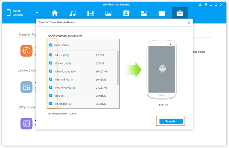Open the Files folder icon
This screenshot has height=148, width=229.
(162, 13)
